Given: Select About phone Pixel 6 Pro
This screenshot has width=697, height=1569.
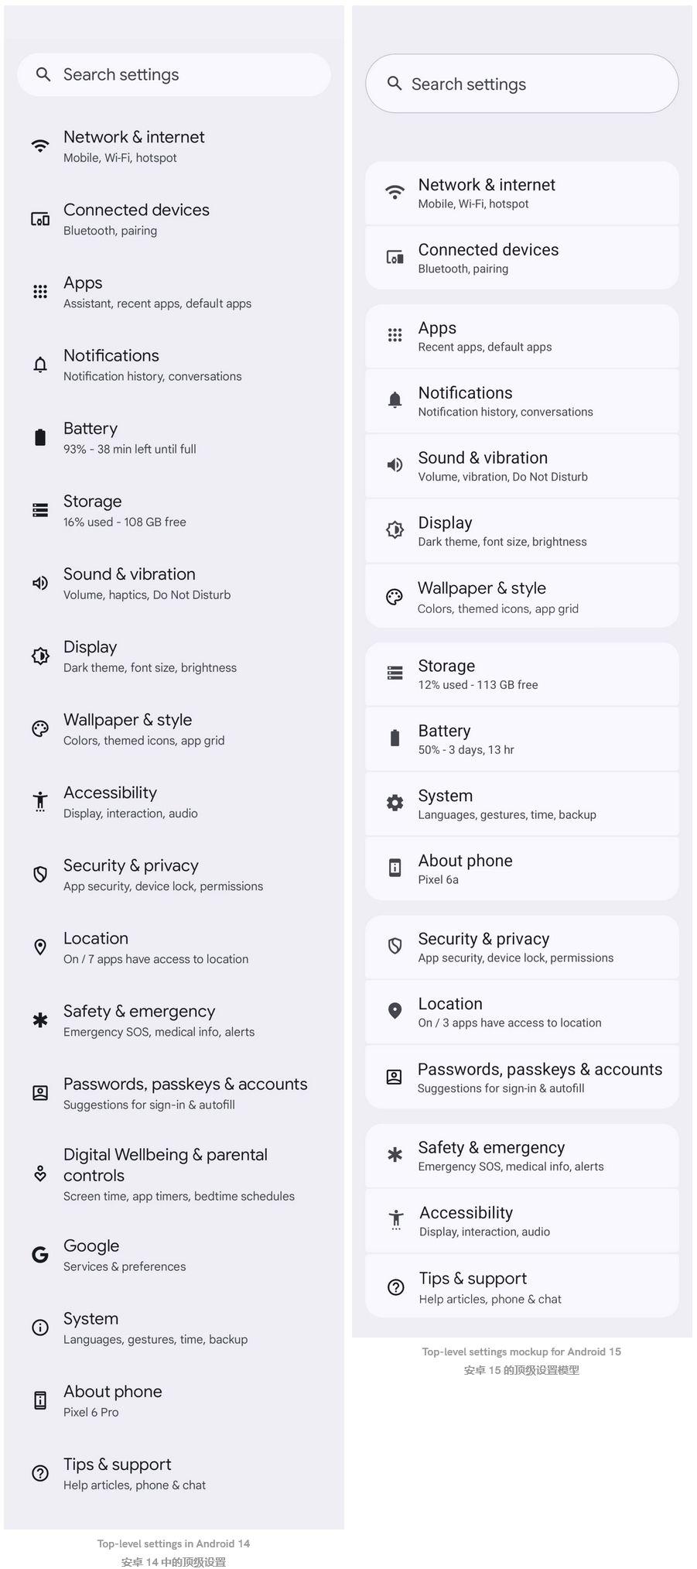Looking at the screenshot, I should coord(174,1401).
